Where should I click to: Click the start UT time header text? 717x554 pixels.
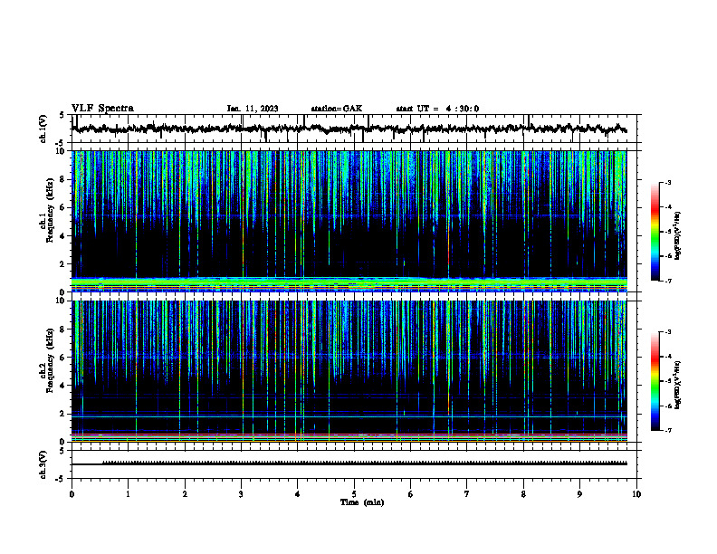437,109
